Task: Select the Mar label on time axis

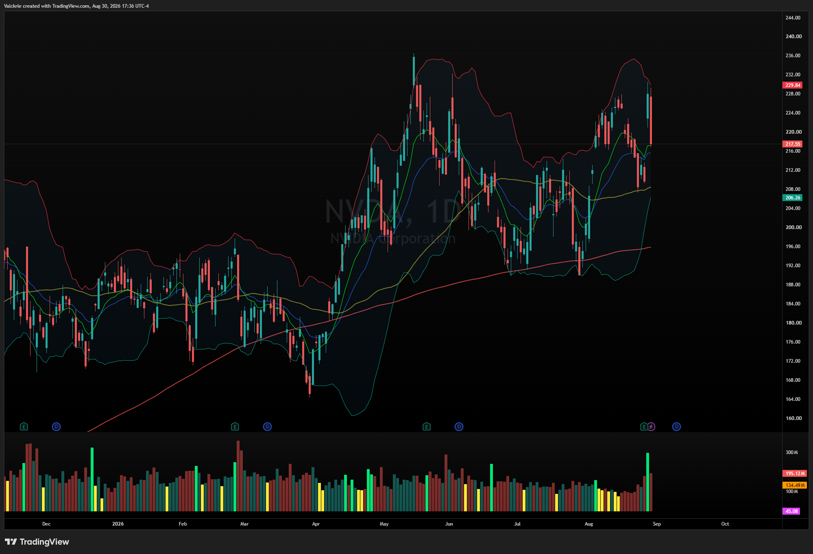Action: (244, 524)
